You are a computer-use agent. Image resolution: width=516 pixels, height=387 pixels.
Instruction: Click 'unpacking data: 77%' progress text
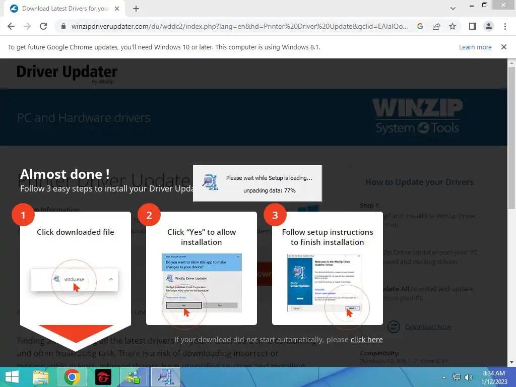(270, 190)
